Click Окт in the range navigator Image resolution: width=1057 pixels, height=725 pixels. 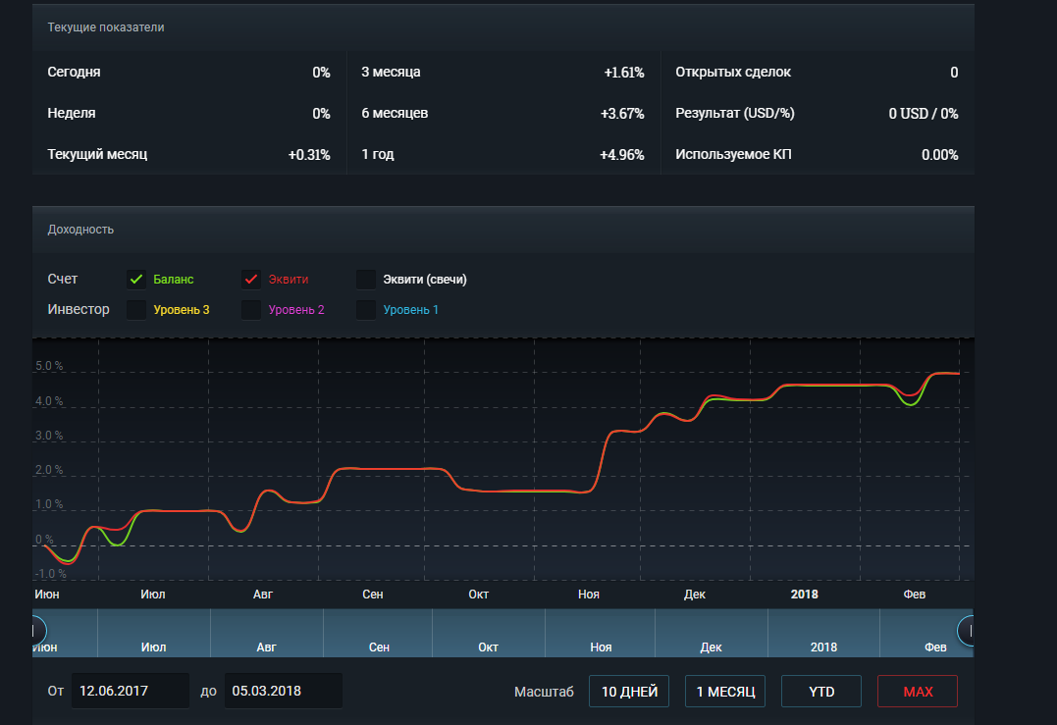pos(489,647)
